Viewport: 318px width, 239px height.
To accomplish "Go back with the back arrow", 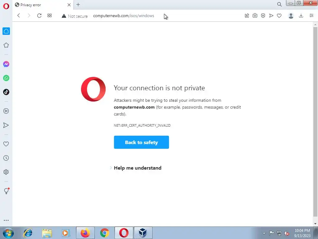I will pyautogui.click(x=19, y=16).
